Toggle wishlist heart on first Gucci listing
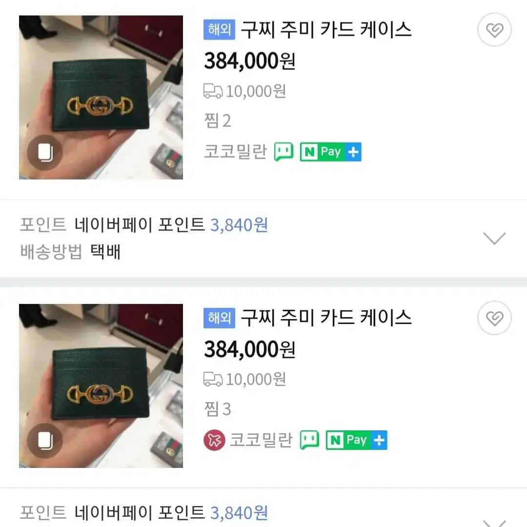The height and width of the screenshot is (527, 527). (494, 30)
